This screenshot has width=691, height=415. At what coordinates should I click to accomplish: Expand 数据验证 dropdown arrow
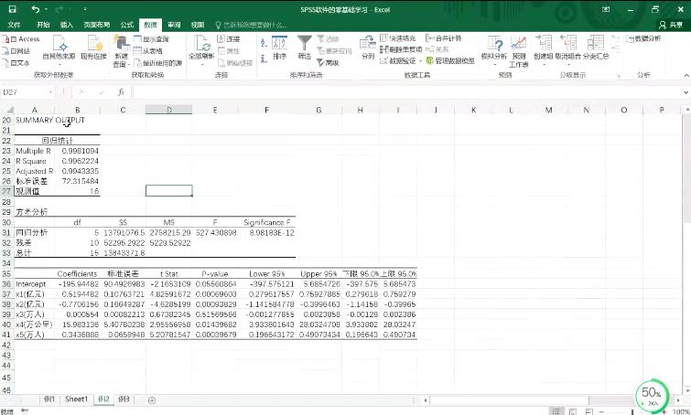420,60
